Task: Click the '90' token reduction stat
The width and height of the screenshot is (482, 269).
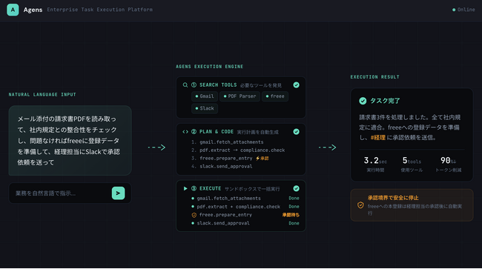Action: tap(448, 161)
